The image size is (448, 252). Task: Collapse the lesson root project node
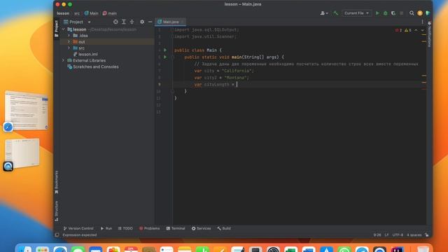pos(64,29)
